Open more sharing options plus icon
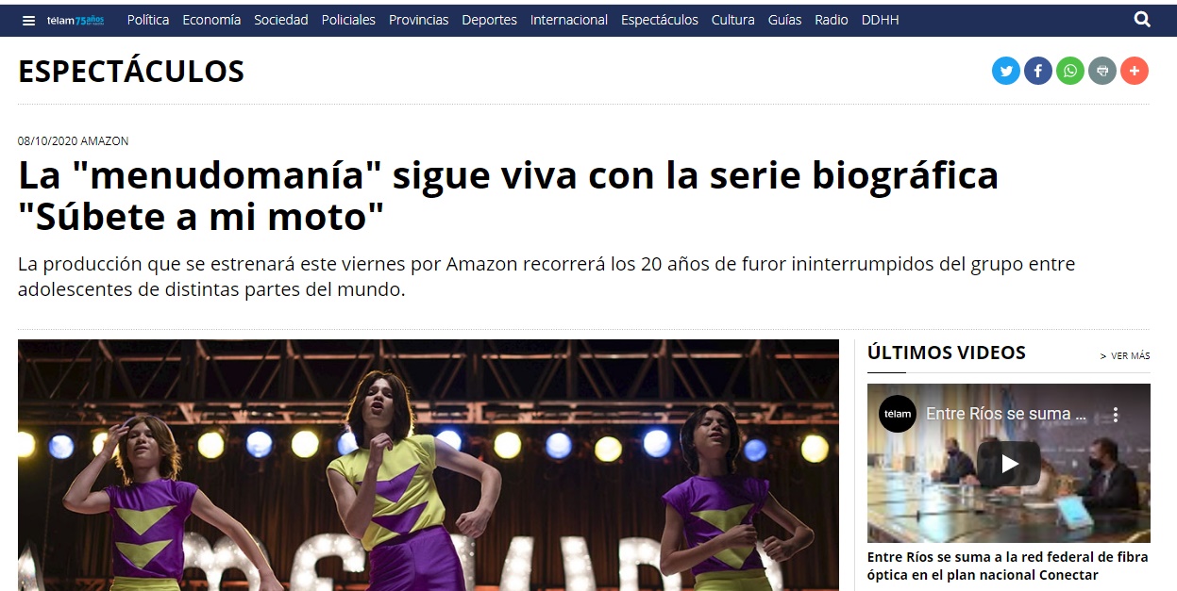This screenshot has height=591, width=1177. (x=1135, y=71)
